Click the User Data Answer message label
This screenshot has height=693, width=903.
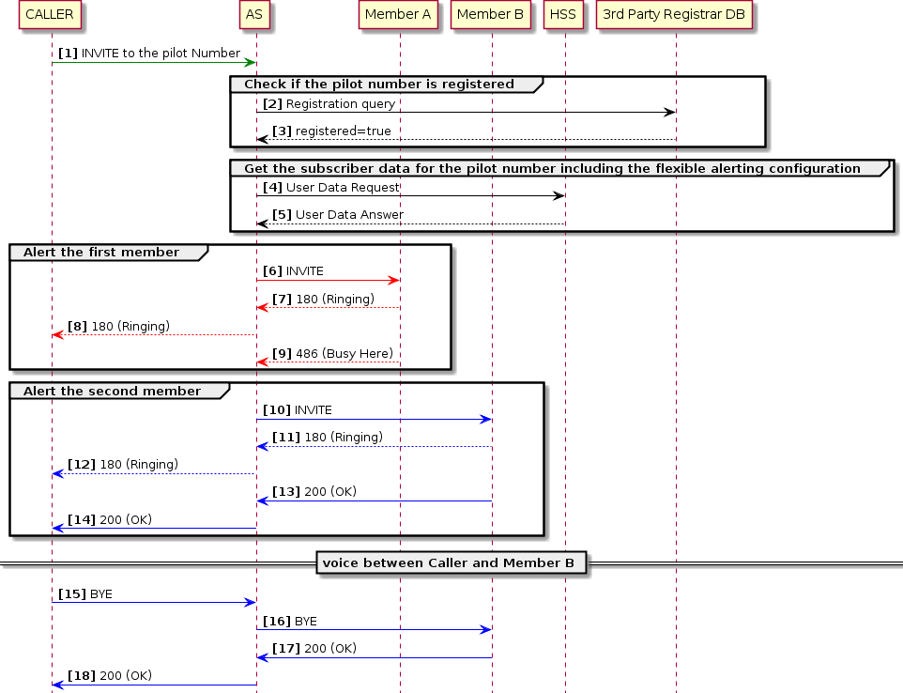(x=338, y=214)
